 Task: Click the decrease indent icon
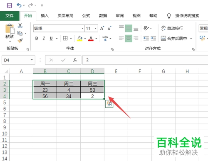146,38
